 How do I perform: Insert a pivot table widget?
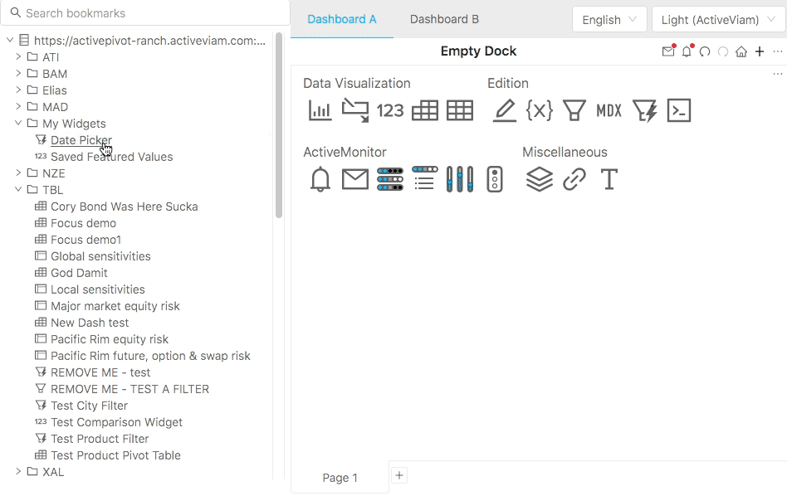[424, 110]
